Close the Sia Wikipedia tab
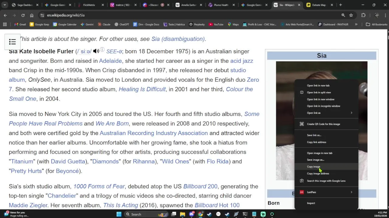The image size is (389, 218). [x=299, y=5]
